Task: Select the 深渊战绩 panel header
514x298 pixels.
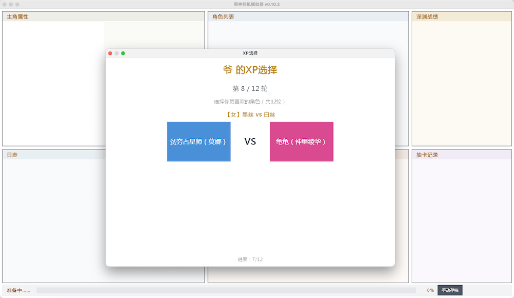Action: 462,17
